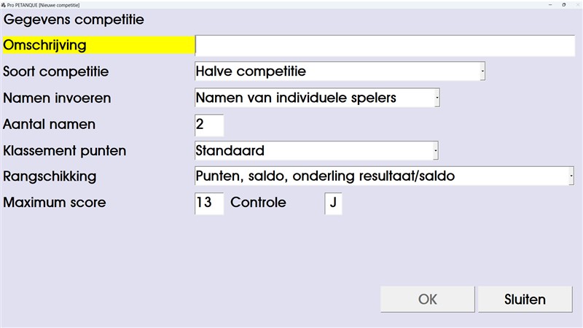Close the Nieuwe competitie window
583x328 pixels.
point(577,4)
